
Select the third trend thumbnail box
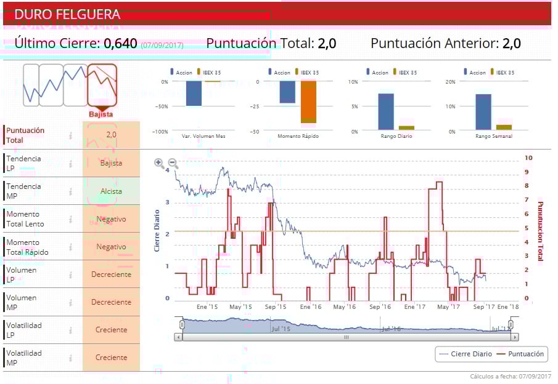coord(75,86)
